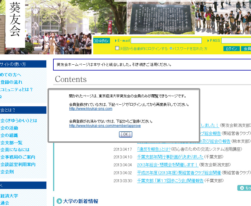Viewport: 251px width, 206px height.
Task: Open 千葉支部「第17回歩こう会」開催報告 link
Action: point(170,181)
